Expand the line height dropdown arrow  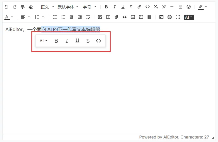tap(43, 17)
